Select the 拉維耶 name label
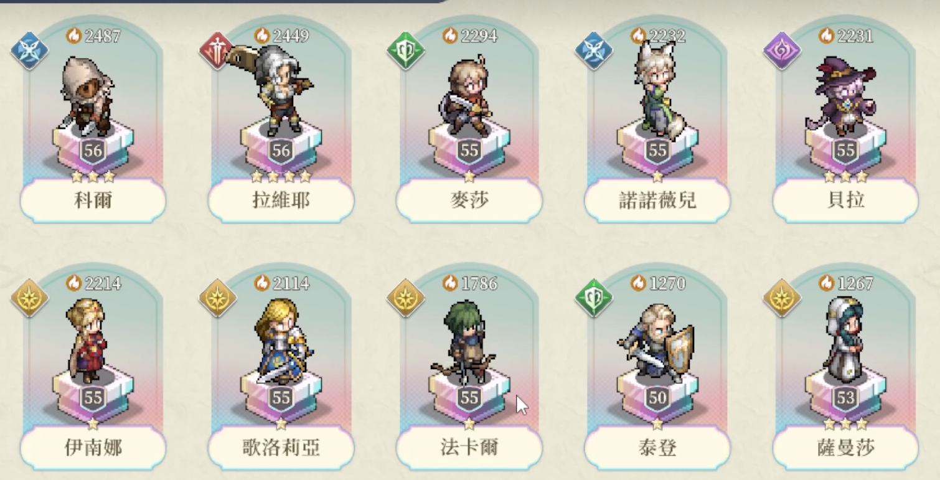Screen dimensions: 940x480 point(281,201)
